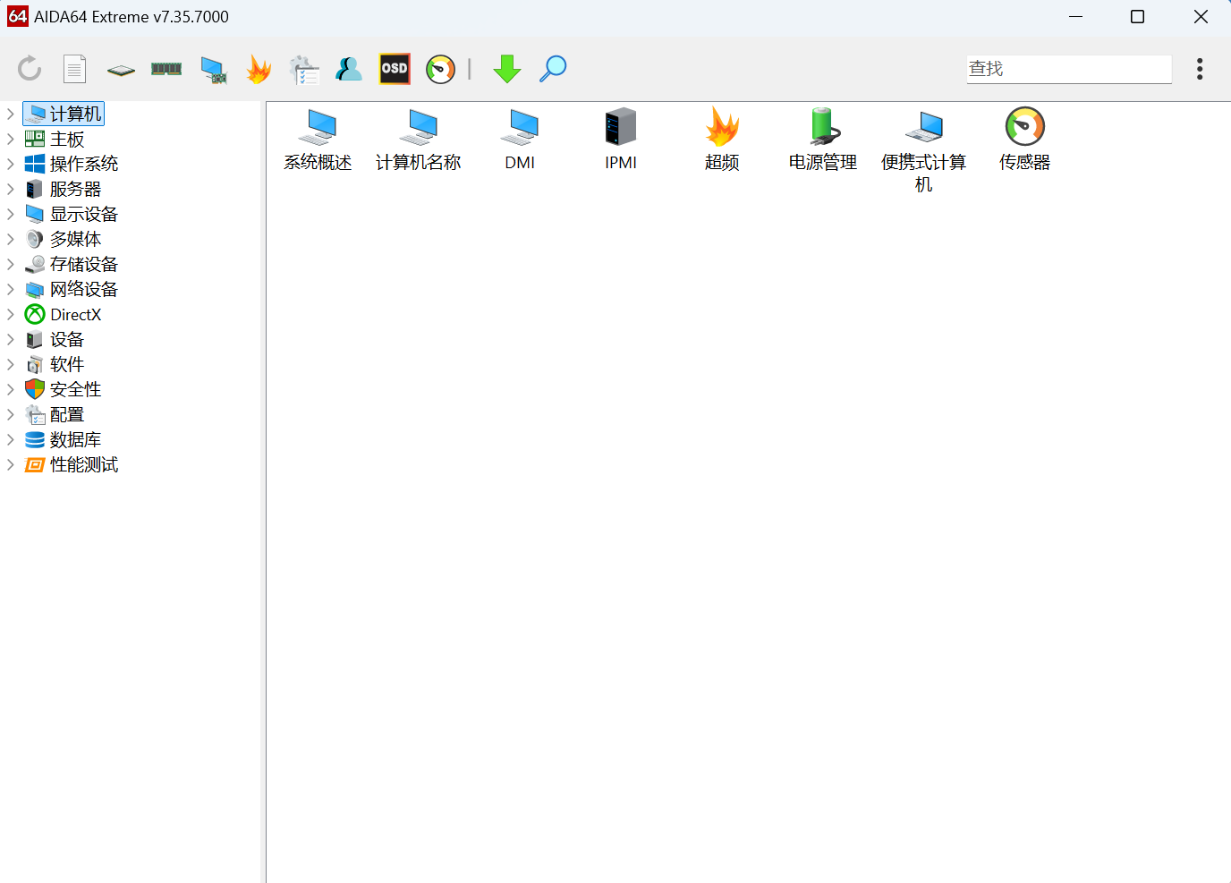Expand the 主板 tree node arrow
The image size is (1231, 883).
[11, 139]
